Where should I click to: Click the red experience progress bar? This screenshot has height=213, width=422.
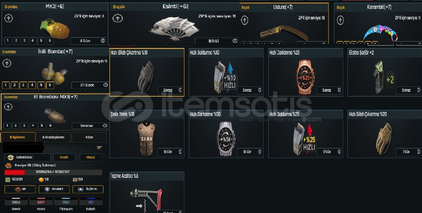[53, 172]
